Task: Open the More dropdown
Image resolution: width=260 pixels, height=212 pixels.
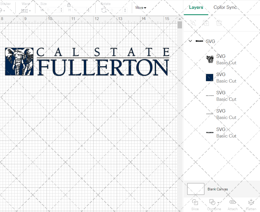Action: (140, 8)
